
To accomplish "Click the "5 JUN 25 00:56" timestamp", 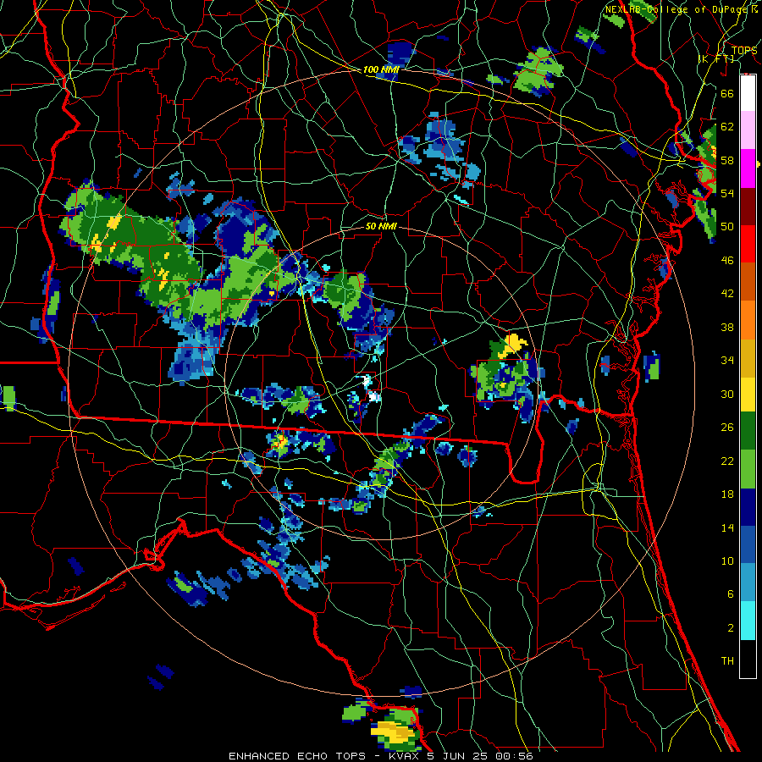I will [480, 756].
